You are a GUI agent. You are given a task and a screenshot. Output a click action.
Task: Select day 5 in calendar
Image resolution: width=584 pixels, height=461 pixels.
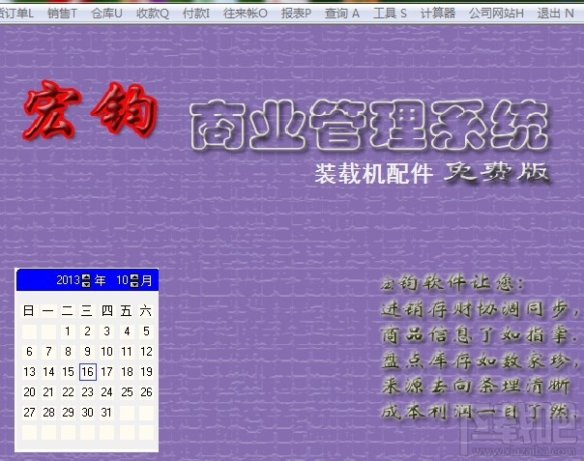point(146,331)
